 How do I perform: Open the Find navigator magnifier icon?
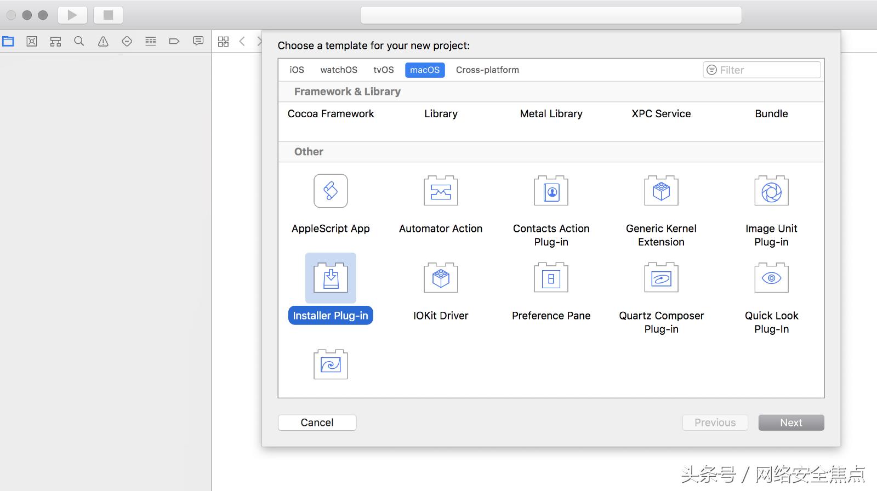(x=79, y=41)
